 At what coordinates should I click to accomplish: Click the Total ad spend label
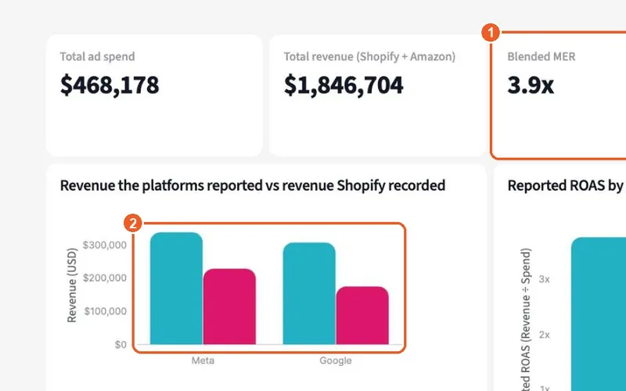[x=97, y=56]
